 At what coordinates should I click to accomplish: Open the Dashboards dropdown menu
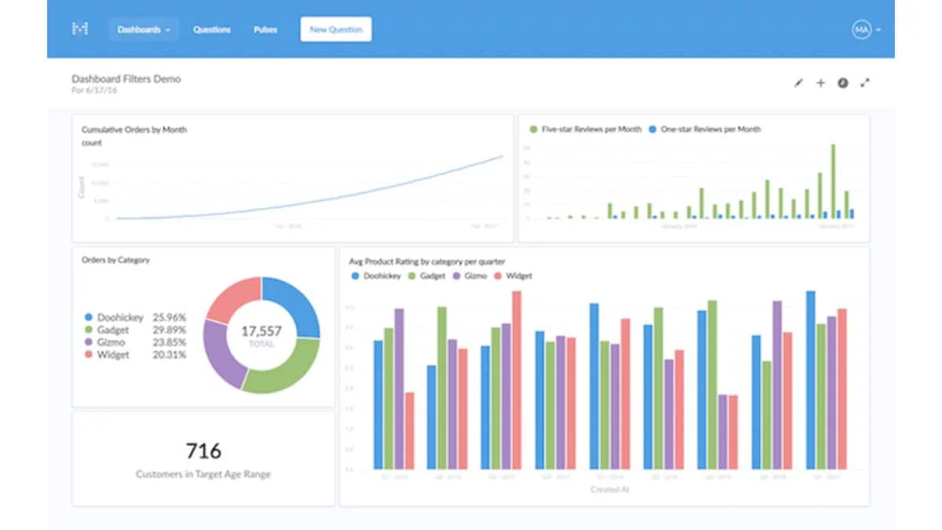[144, 30]
